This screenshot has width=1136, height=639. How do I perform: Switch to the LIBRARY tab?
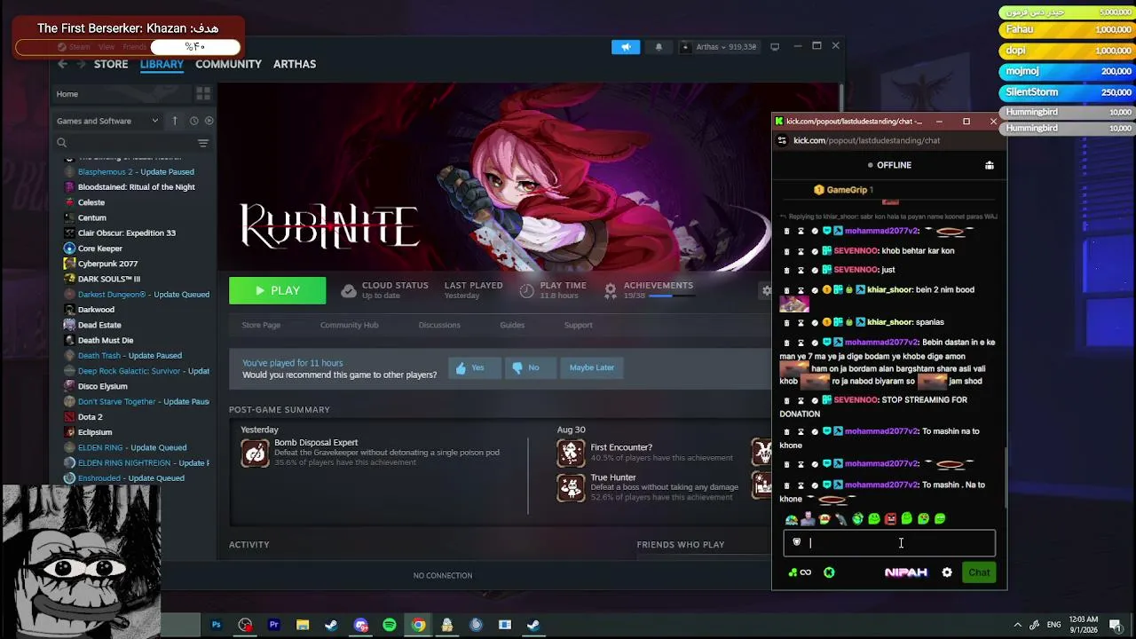pos(162,64)
